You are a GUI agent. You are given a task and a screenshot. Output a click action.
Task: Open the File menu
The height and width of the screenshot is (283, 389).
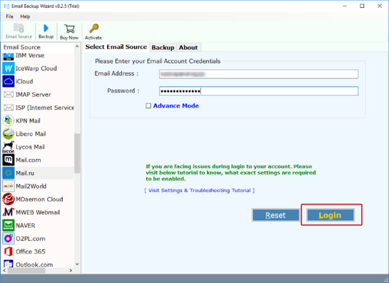pyautogui.click(x=10, y=17)
